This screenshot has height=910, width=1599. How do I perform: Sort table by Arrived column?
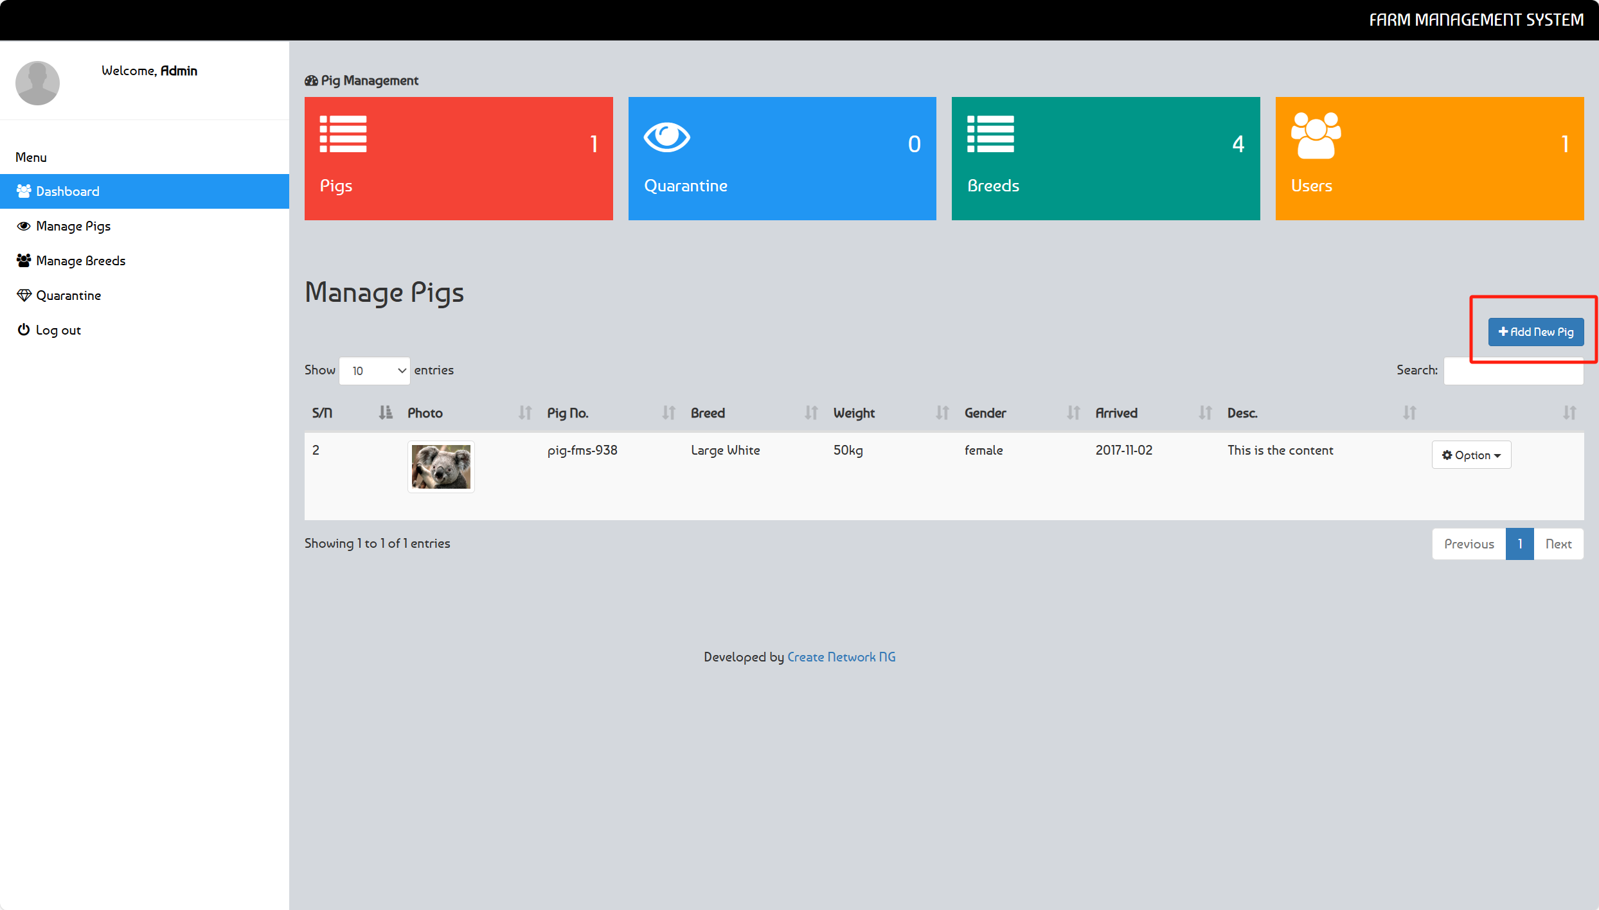click(1154, 413)
